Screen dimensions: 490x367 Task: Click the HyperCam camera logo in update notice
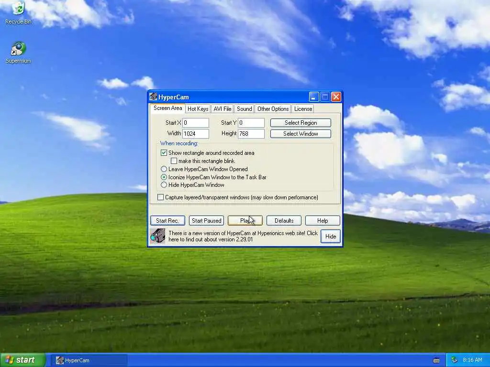(x=157, y=236)
